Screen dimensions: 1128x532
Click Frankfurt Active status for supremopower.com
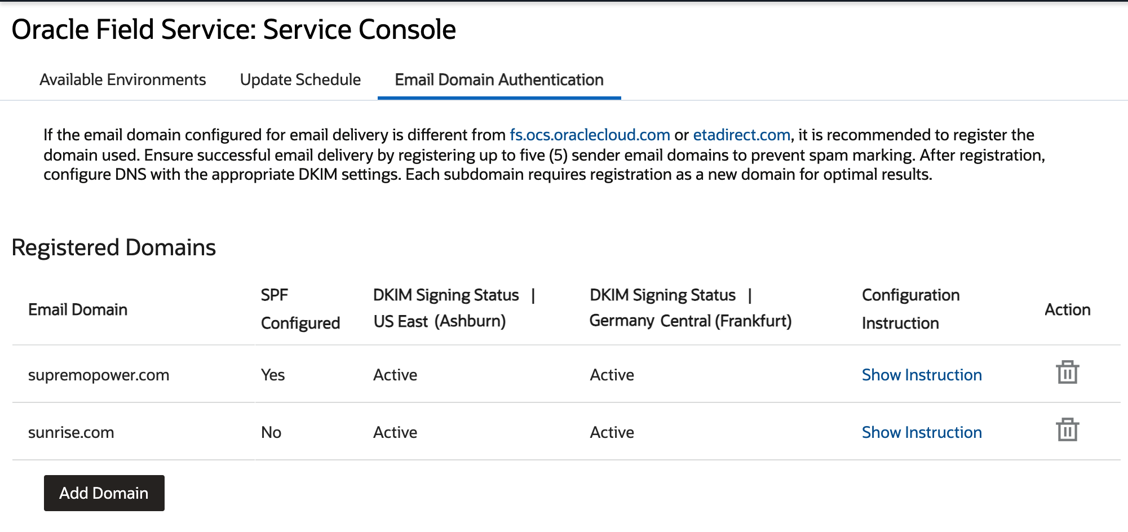(x=612, y=375)
